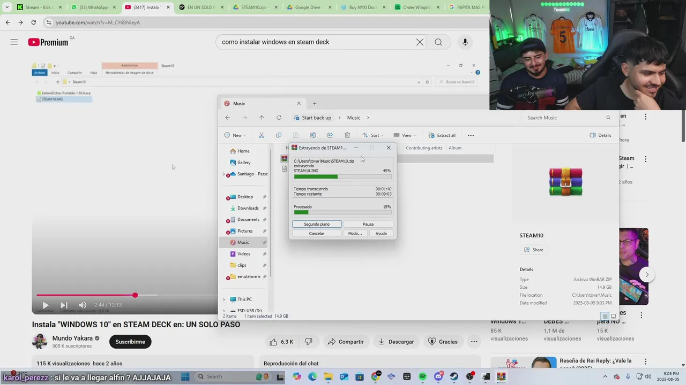This screenshot has width=686, height=385.
Task: Select the emulatorrrrr folder in sidebar
Action: coord(249,276)
